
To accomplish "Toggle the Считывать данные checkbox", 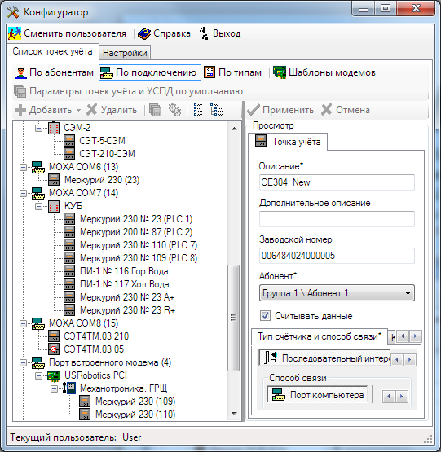I will tap(265, 316).
